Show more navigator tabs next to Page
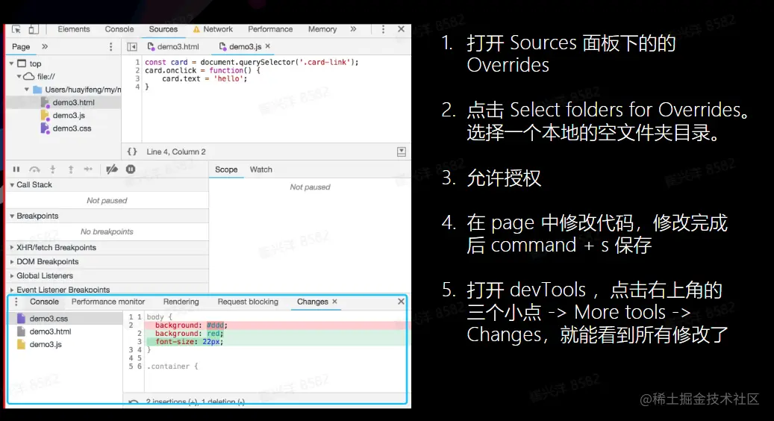Screen dimensions: 774x421 pyautogui.click(x=45, y=46)
